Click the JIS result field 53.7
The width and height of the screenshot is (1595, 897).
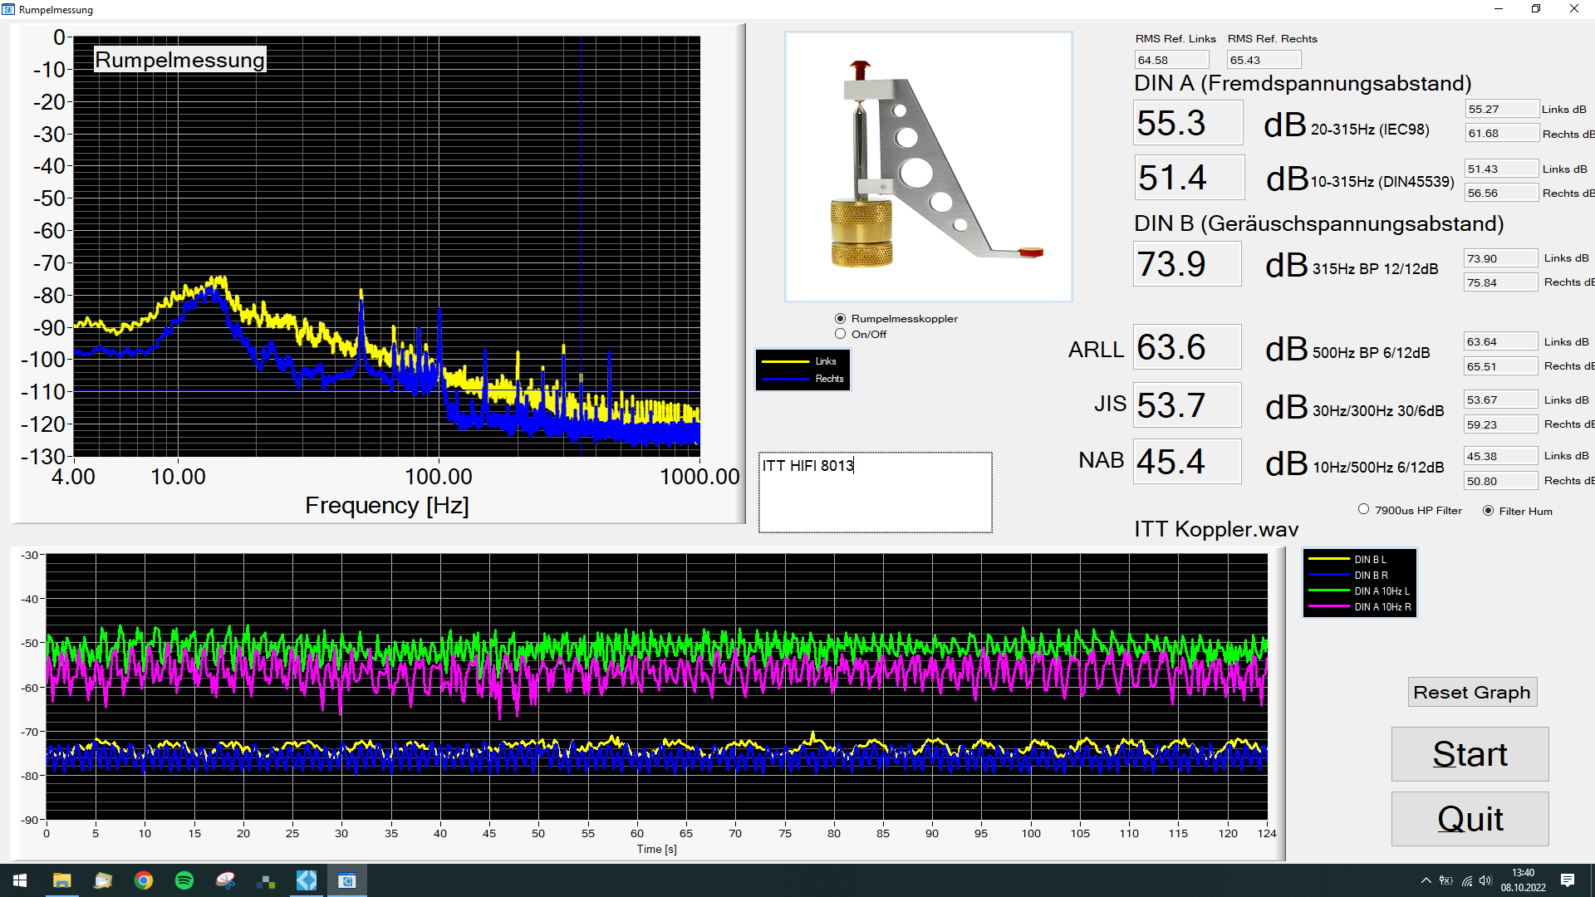pyautogui.click(x=1187, y=405)
